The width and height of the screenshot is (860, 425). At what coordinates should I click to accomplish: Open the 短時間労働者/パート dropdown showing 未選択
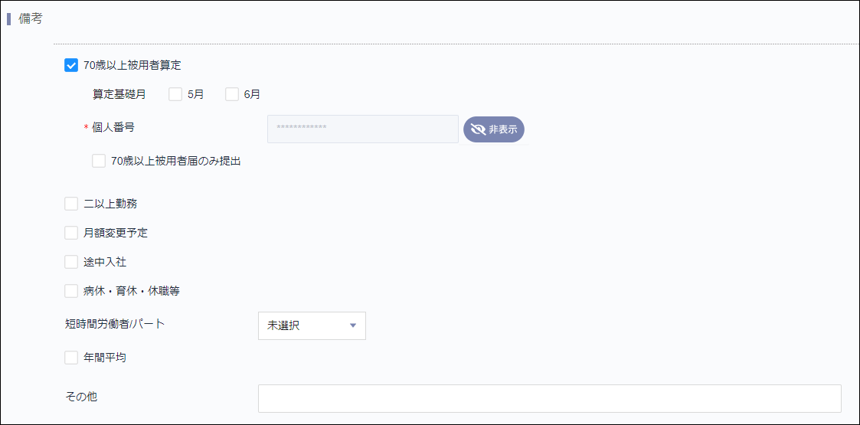click(x=312, y=325)
